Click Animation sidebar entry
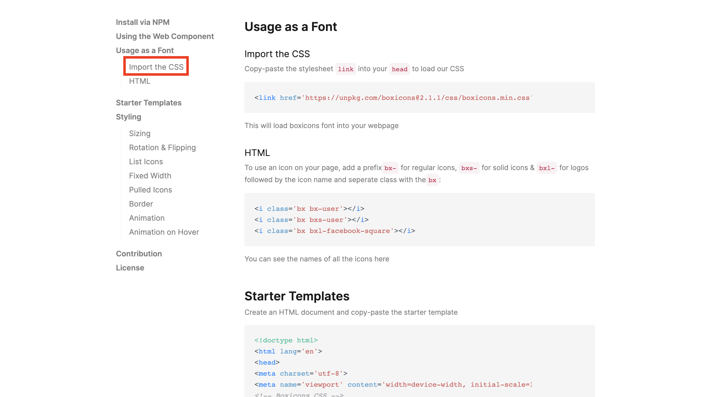The width and height of the screenshot is (726, 397). 146,218
